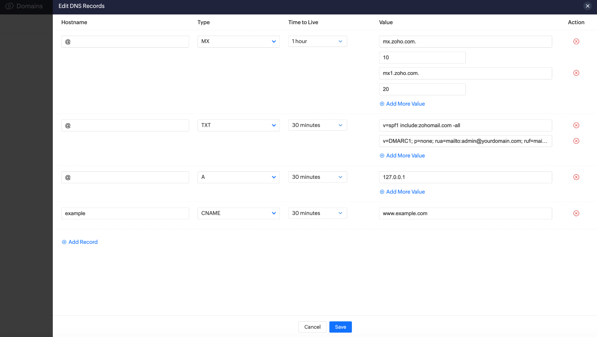Click the Domains logo icon
This screenshot has height=337, width=597.
pyautogui.click(x=9, y=6)
